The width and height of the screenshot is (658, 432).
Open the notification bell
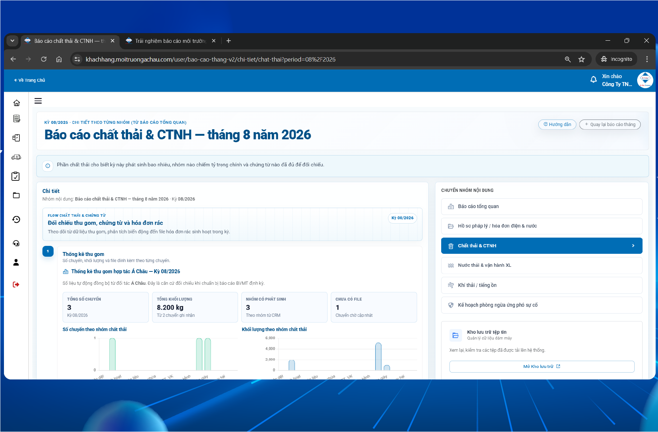pyautogui.click(x=594, y=80)
